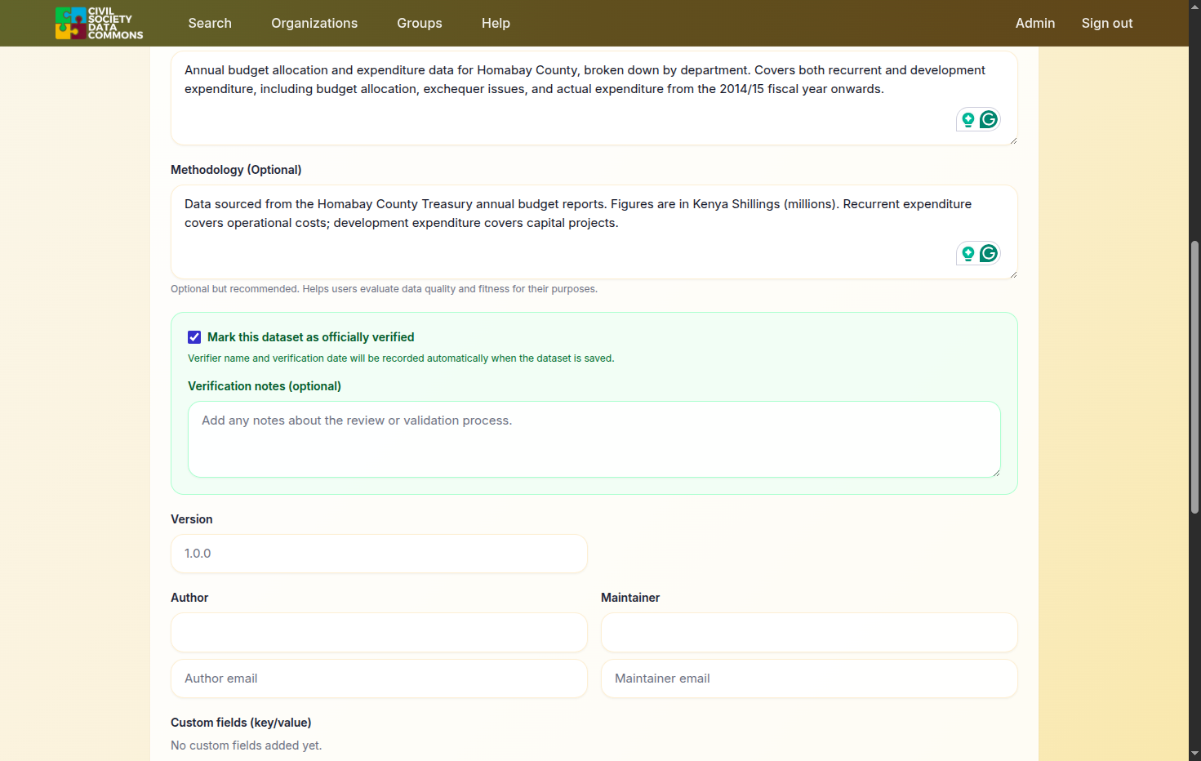The image size is (1201, 761).
Task: Click the Author email input field
Action: click(379, 679)
